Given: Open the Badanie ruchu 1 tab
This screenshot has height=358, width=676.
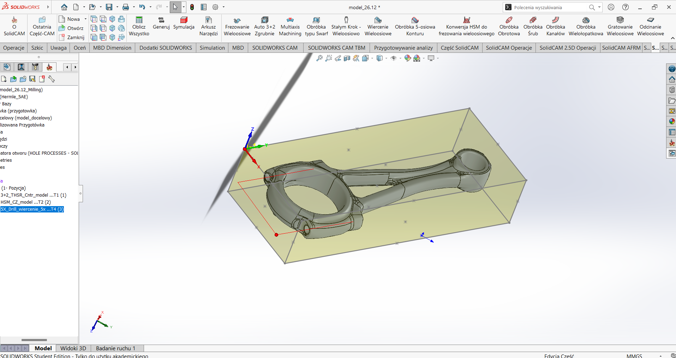Looking at the screenshot, I should pos(116,348).
